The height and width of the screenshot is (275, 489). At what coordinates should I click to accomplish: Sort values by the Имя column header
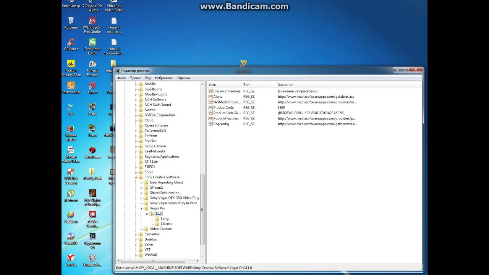click(x=224, y=85)
